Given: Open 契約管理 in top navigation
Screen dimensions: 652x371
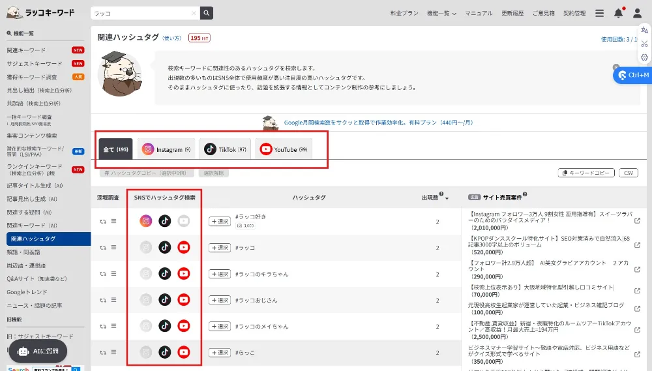Looking at the screenshot, I should tap(574, 13).
